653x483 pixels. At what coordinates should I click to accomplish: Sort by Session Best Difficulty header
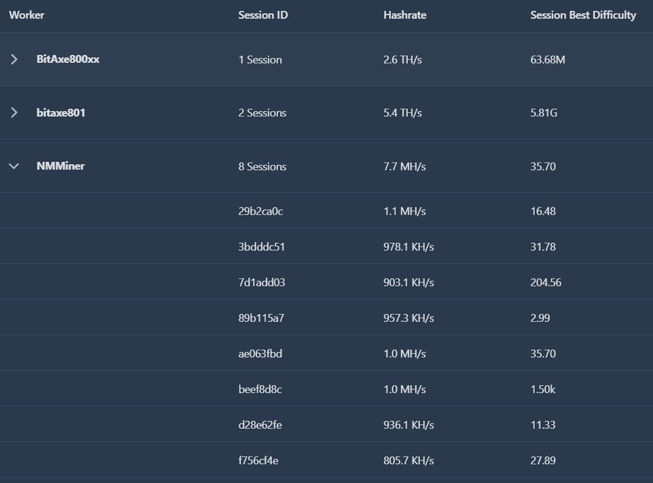[x=583, y=16]
